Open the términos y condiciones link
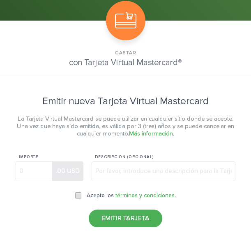 [145, 196]
